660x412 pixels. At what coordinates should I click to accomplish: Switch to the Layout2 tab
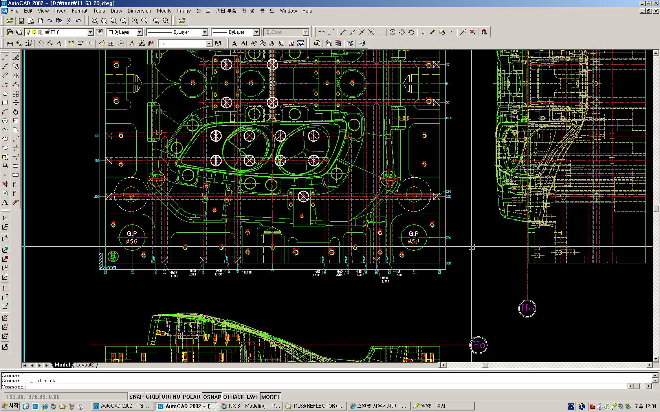pos(85,365)
